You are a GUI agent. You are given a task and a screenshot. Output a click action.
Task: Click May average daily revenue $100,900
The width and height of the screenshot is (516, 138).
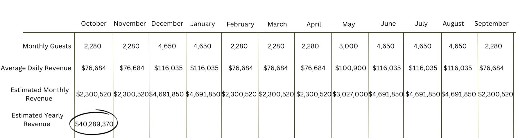coord(350,68)
